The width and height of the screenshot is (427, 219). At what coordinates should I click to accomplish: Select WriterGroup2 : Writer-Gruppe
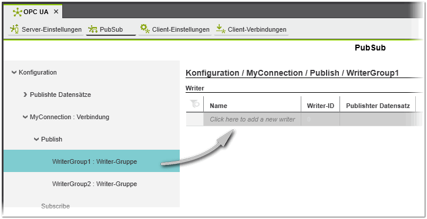click(x=95, y=184)
